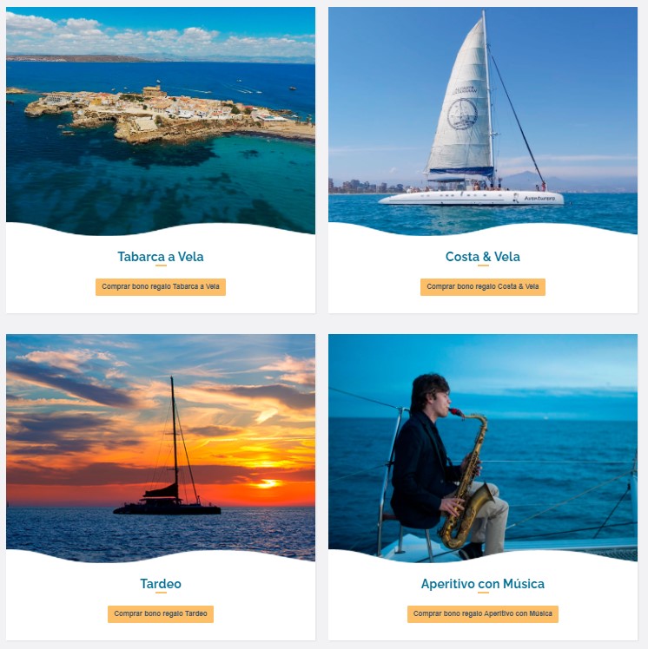Buy the Tabarca a Vela gift voucher
The width and height of the screenshot is (648, 649).
point(161,287)
